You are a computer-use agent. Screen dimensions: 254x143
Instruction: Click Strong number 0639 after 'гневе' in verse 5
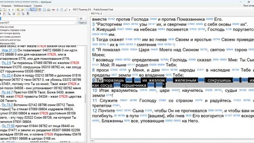(171, 39)
